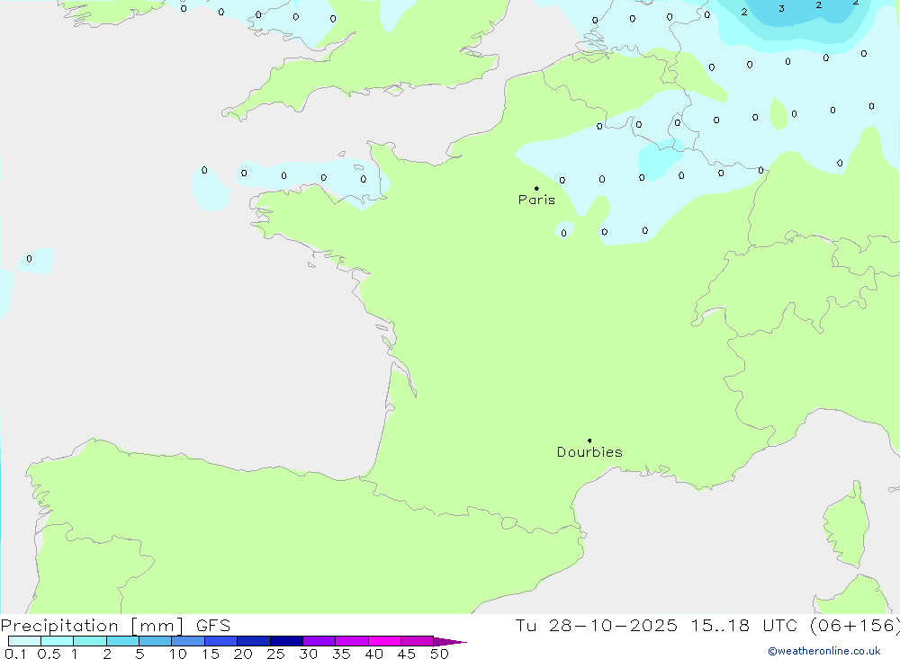Click the "0.1" label under the legend

tap(14, 654)
